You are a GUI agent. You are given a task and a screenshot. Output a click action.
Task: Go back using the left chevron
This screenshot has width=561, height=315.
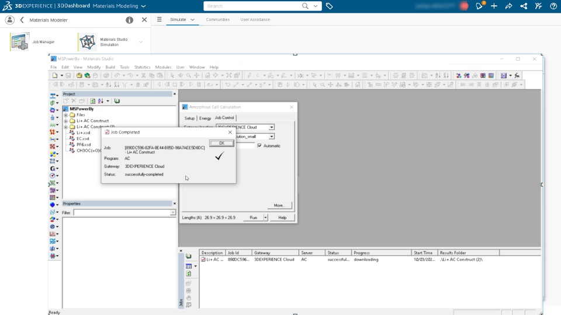click(22, 20)
